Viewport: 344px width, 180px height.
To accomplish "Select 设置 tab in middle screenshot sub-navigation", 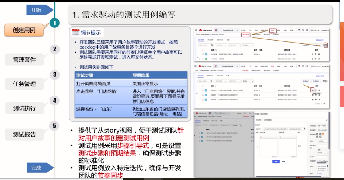I will click(x=228, y=76).
